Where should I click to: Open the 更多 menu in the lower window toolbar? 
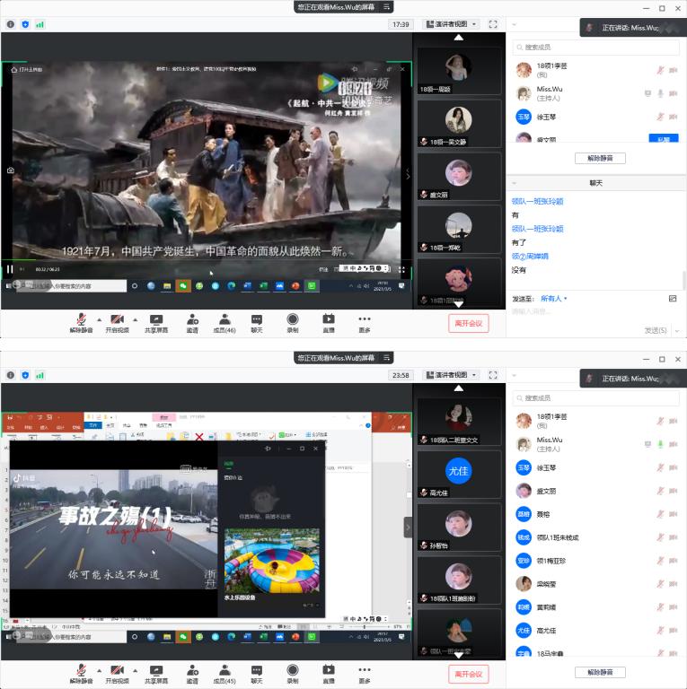pos(364,673)
